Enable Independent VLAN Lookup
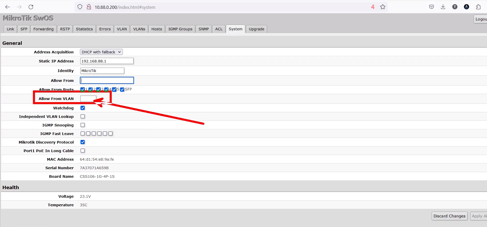The height and width of the screenshot is (227, 487). 82,116
